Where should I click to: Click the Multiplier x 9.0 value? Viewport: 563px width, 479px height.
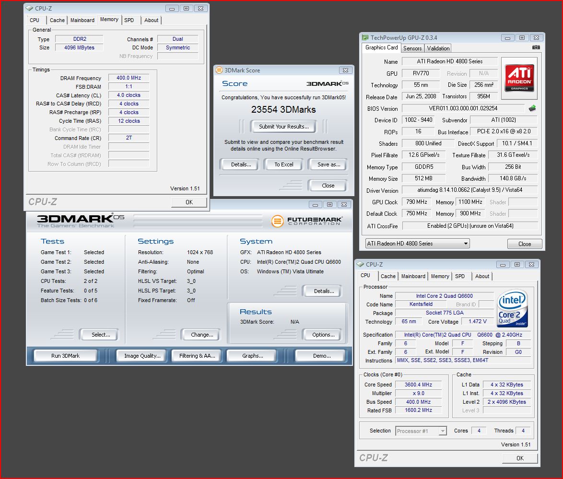pos(418,393)
